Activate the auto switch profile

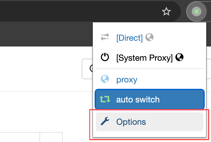138,99
